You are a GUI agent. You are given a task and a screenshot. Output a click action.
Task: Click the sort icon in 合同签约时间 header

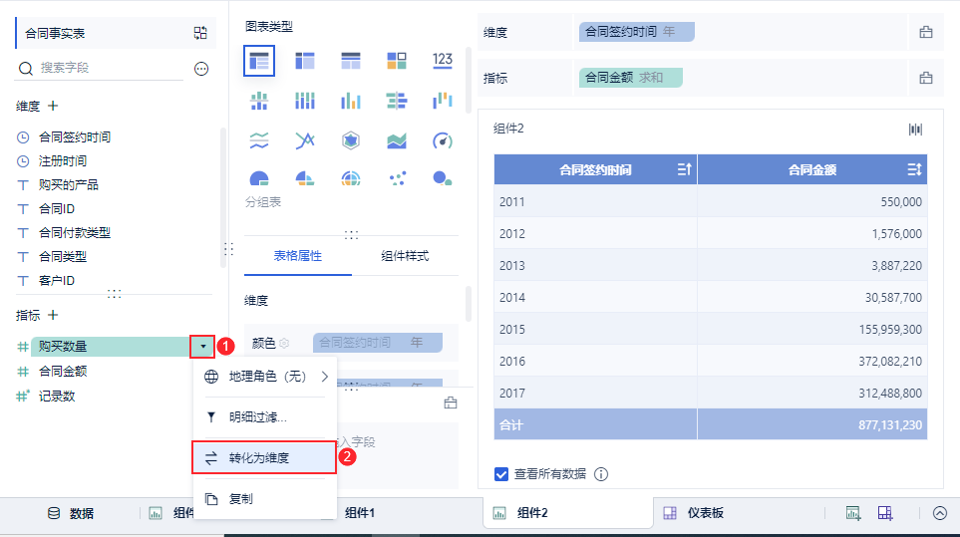684,169
